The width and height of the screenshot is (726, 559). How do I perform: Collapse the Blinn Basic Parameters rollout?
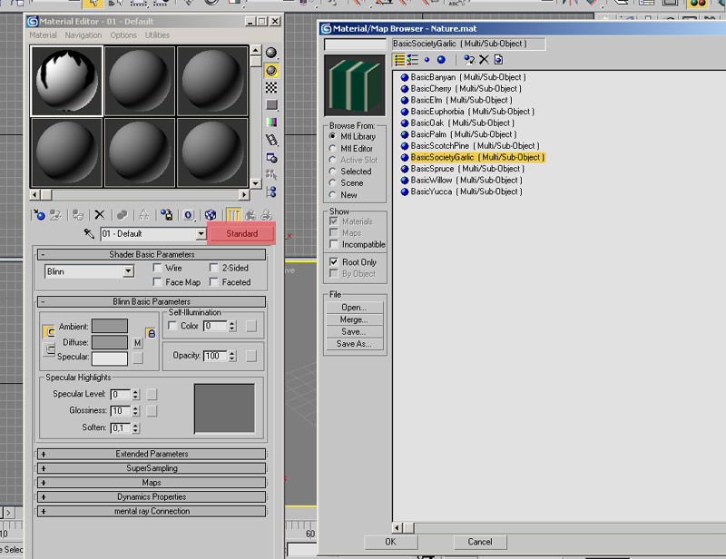152,301
